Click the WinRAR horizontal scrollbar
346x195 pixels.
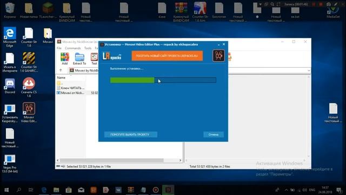pyautogui.click(x=112, y=160)
